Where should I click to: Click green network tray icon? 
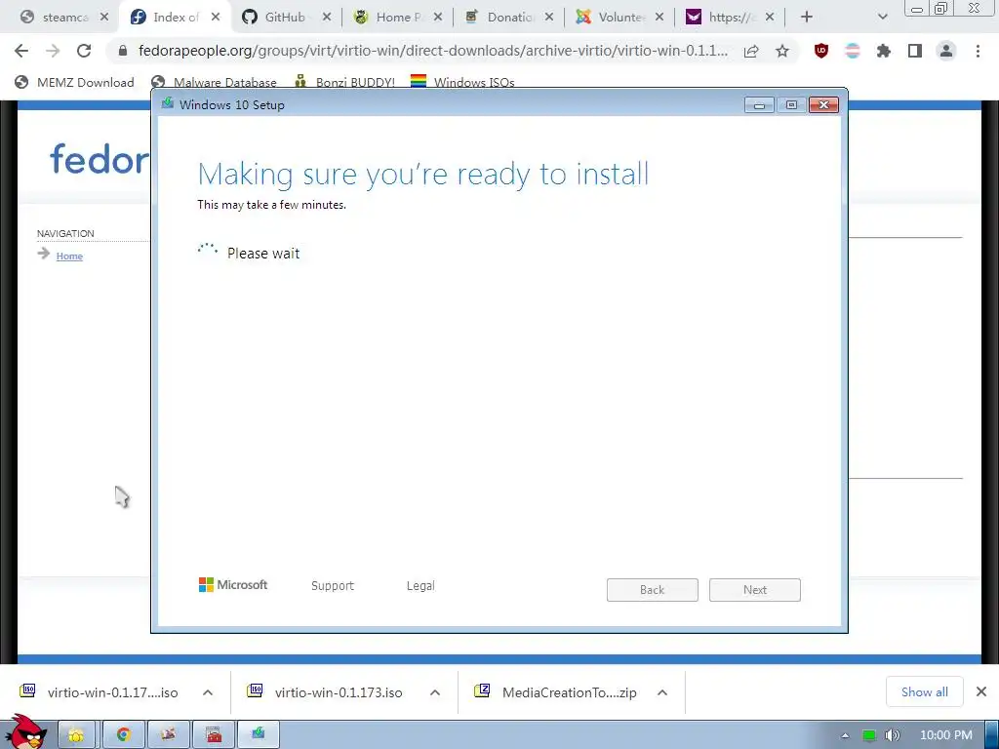(x=868, y=735)
